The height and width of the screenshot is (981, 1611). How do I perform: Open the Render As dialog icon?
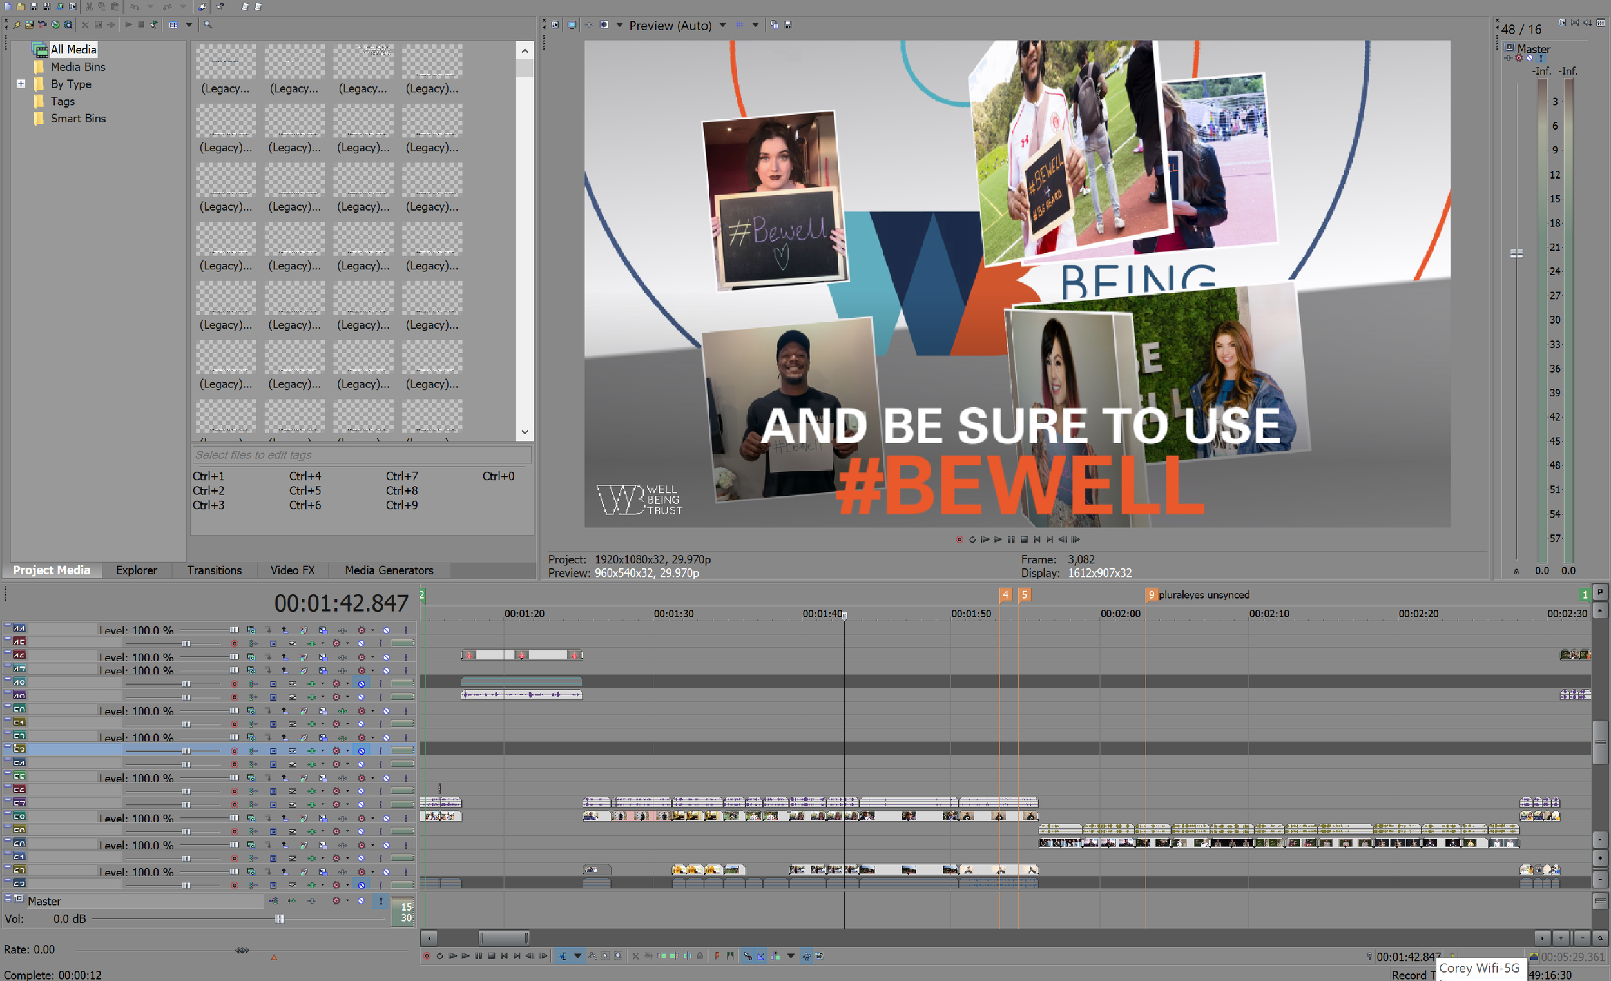click(x=60, y=6)
